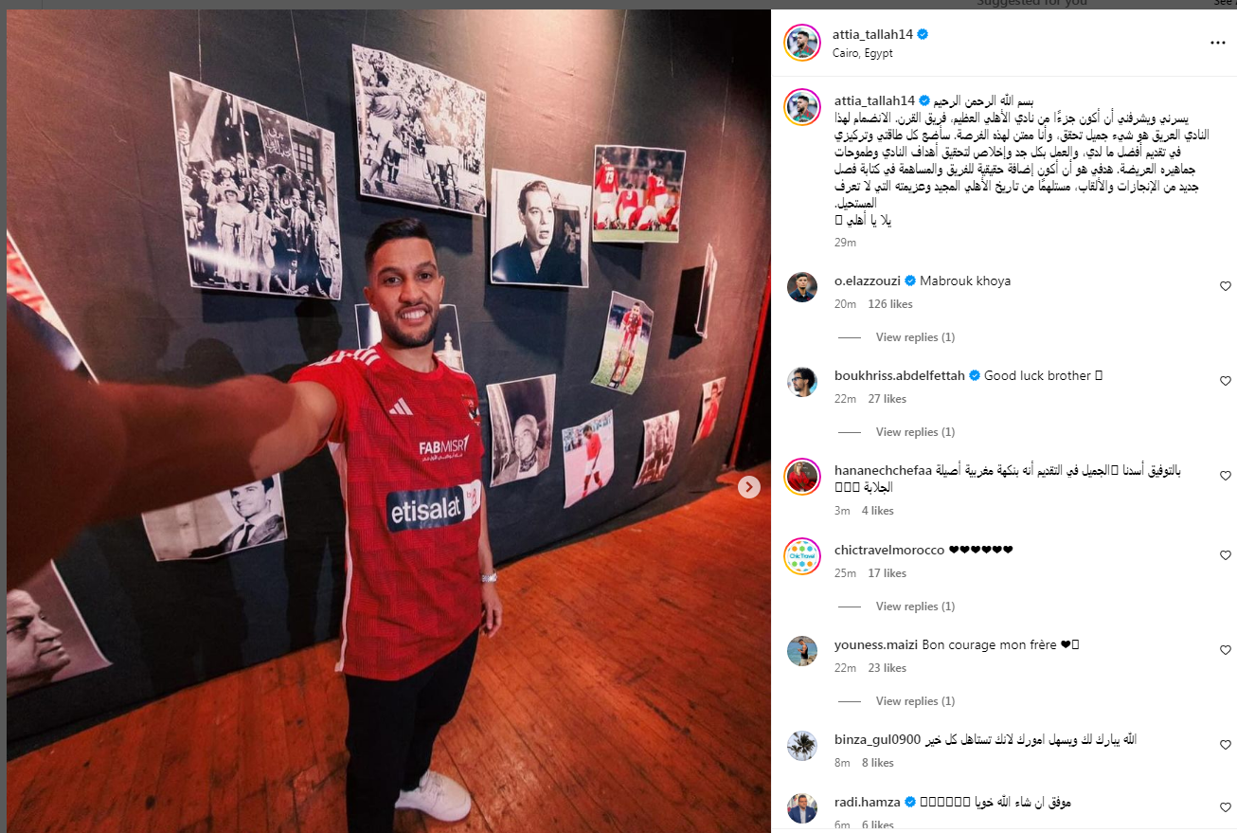Image resolution: width=1237 pixels, height=833 pixels.
Task: Expand View replies under youness.maizi's comment
Action: (x=915, y=701)
